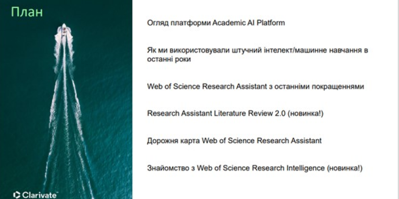Select 'Research Assistant Literature Review 2.0' item
This screenshot has width=399, height=199.
[x=216, y=113]
